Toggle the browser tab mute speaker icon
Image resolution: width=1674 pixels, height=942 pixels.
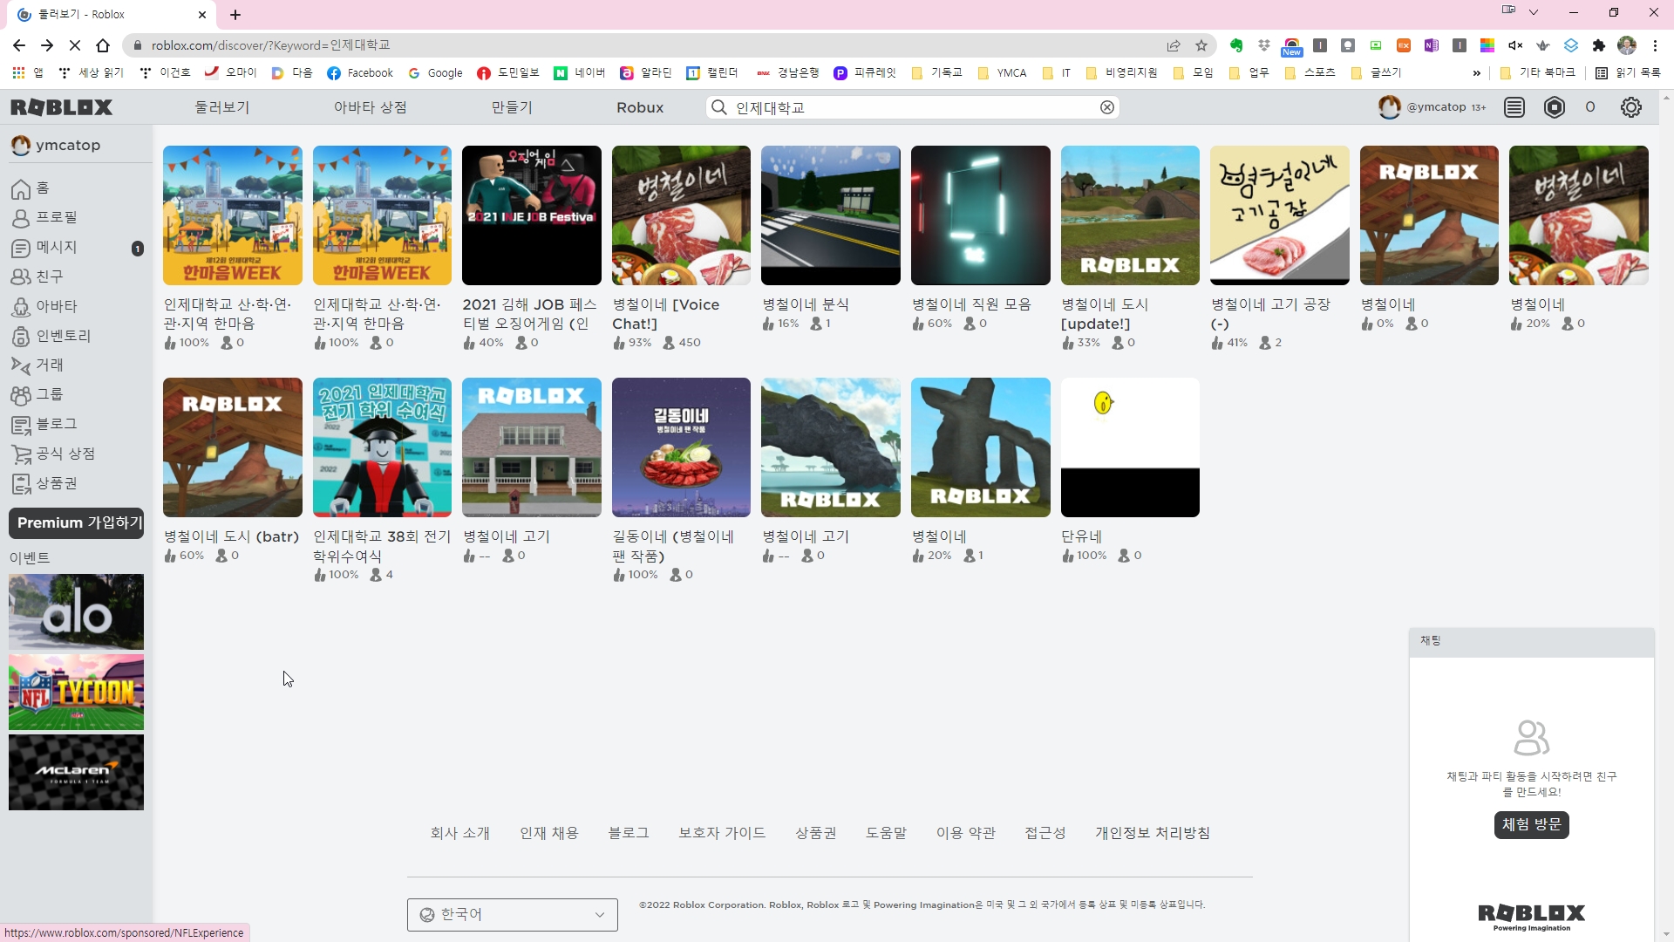(x=1515, y=45)
